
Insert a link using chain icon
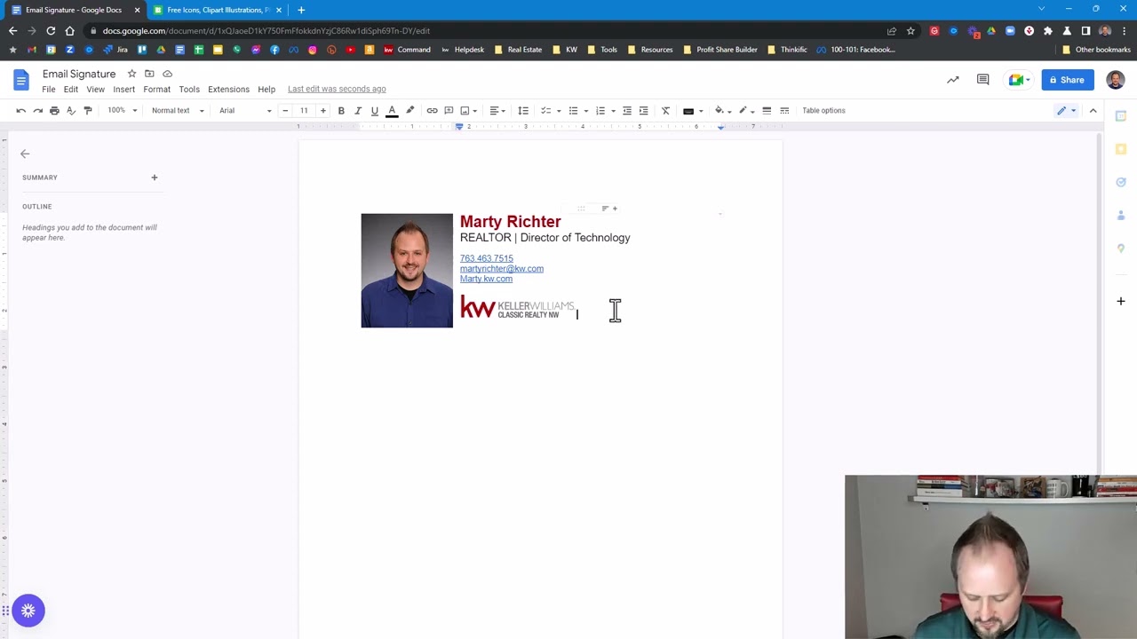[x=432, y=110]
